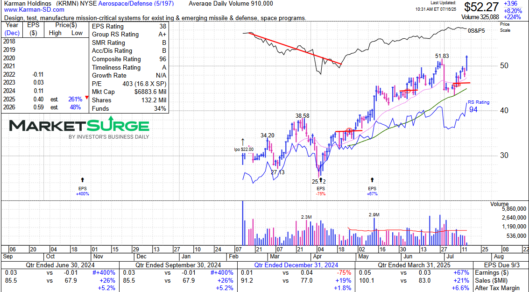The width and height of the screenshot is (529, 292).
Task: Click the Average Daily Volume 910,000 text
Action: click(x=231, y=3)
